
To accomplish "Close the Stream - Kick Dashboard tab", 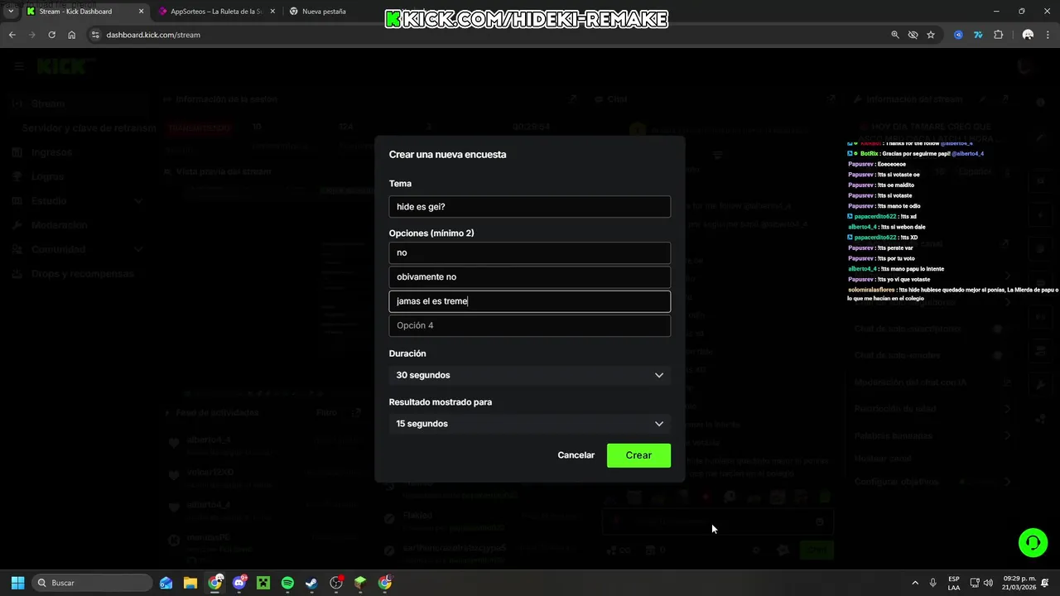I will [141, 12].
